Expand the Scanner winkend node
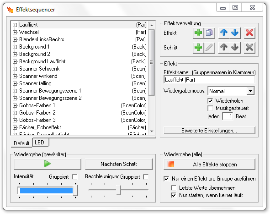 coord(15,76)
